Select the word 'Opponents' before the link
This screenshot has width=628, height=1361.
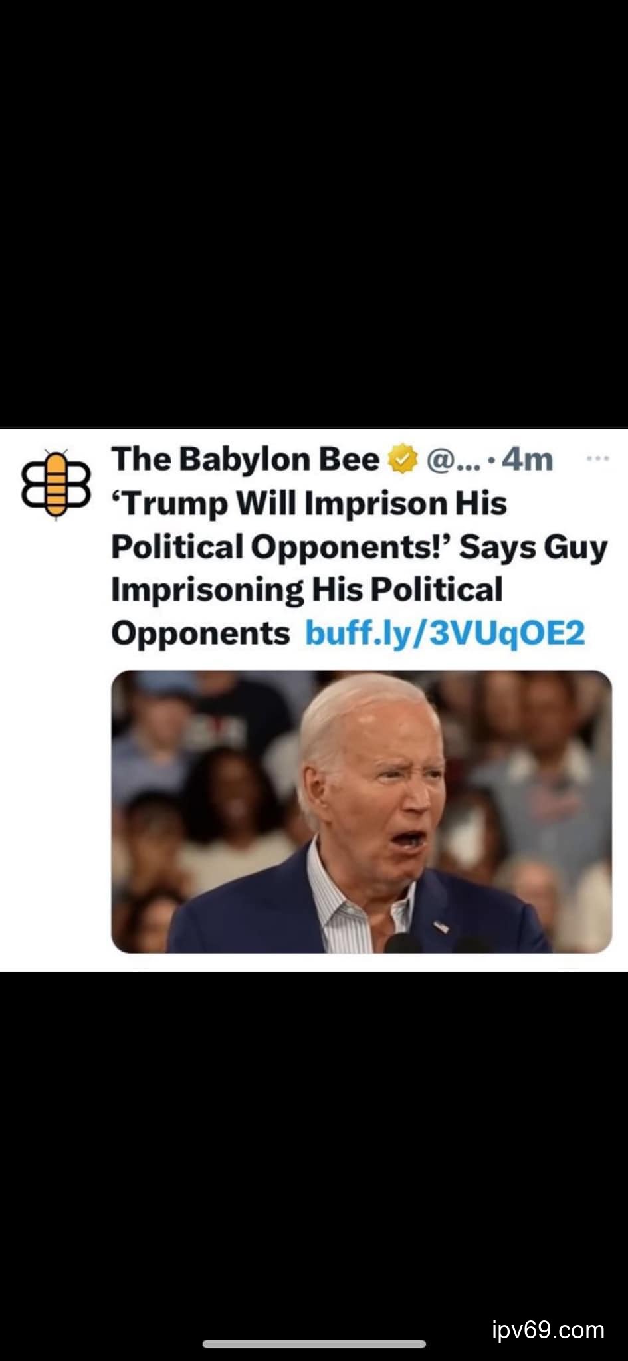200,633
